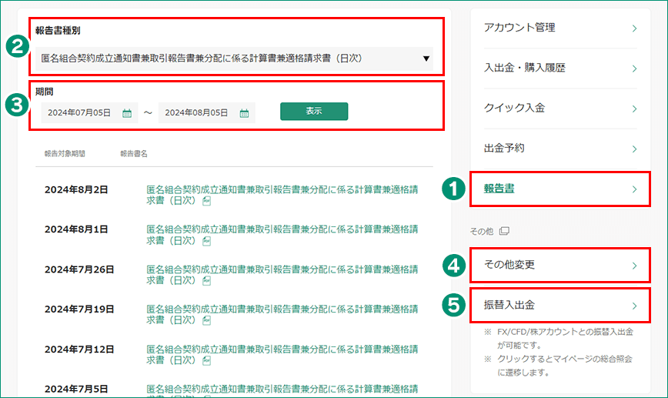Open the report link for 2024年8月2日
This screenshot has width=668, height=398.
[x=282, y=195]
